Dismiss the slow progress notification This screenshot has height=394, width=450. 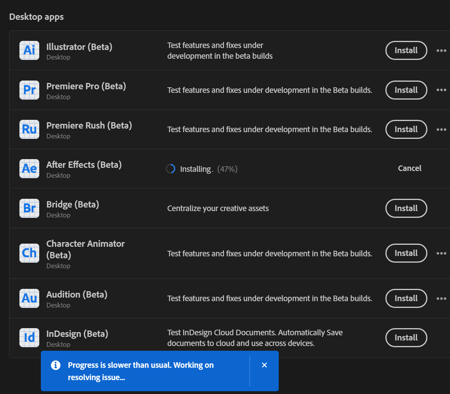coord(264,365)
